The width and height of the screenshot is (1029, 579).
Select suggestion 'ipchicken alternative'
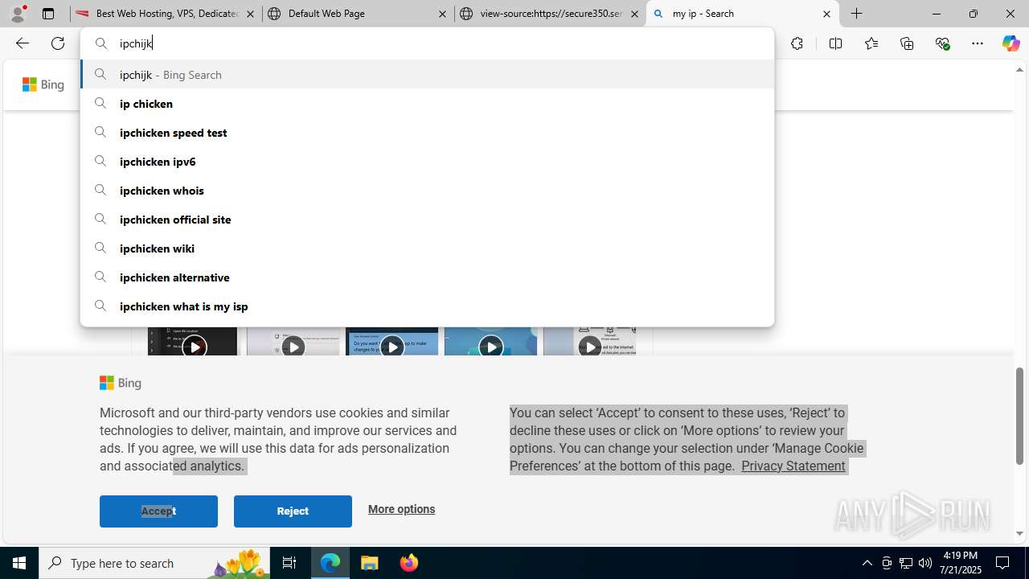[427, 277]
